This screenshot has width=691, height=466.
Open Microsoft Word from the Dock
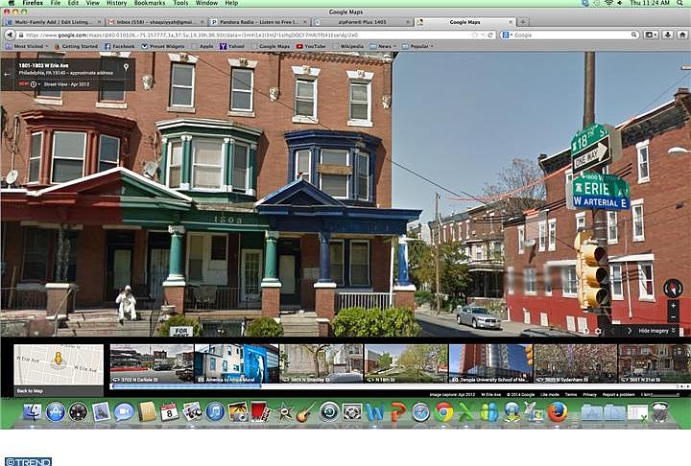pyautogui.click(x=375, y=412)
